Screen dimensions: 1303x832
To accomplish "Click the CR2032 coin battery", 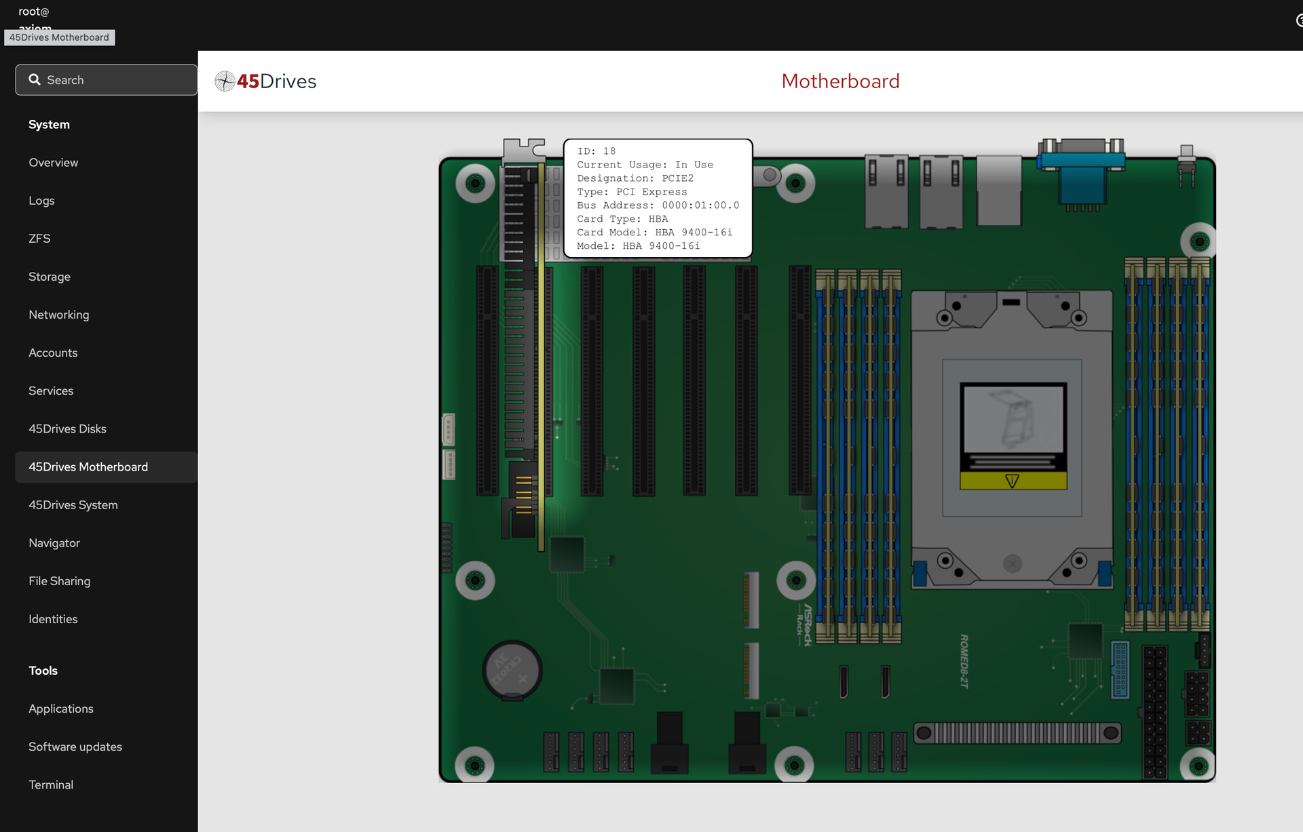I will [512, 670].
